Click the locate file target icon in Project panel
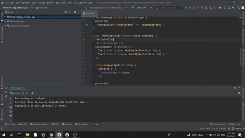245x138 pixels. point(65,12)
